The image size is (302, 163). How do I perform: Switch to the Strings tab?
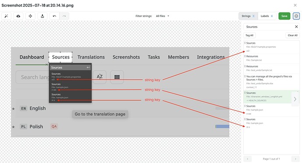coord(248,16)
